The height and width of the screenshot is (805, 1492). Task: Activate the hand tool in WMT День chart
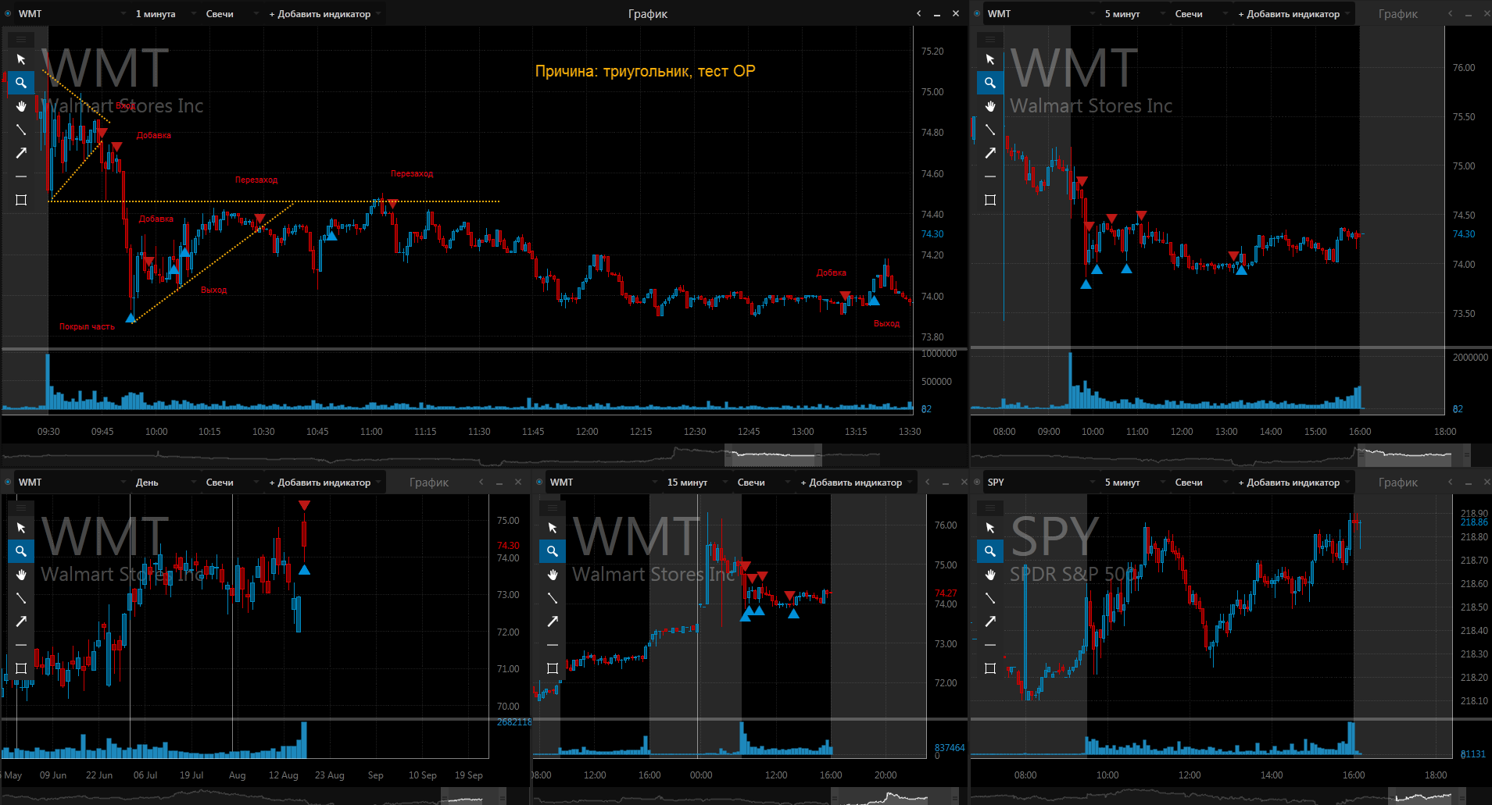point(21,575)
